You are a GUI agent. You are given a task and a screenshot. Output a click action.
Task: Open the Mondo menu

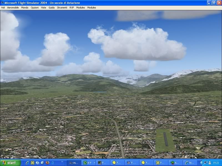(25, 8)
